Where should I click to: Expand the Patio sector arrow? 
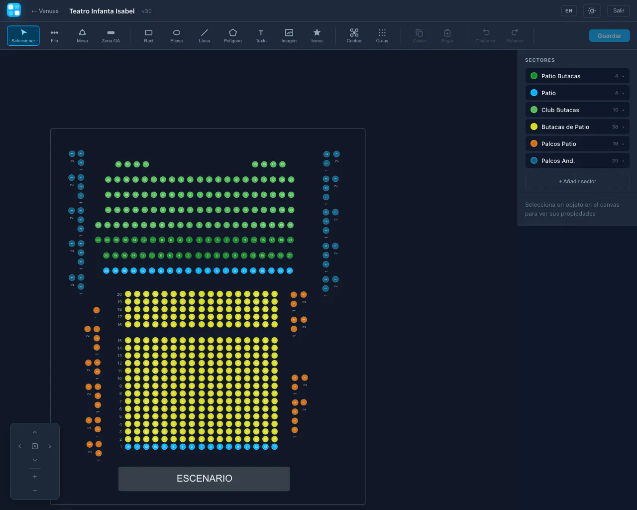tap(623, 93)
